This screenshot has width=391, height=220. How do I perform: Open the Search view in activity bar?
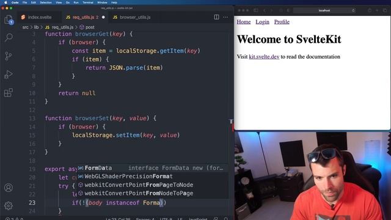pyautogui.click(x=9, y=37)
